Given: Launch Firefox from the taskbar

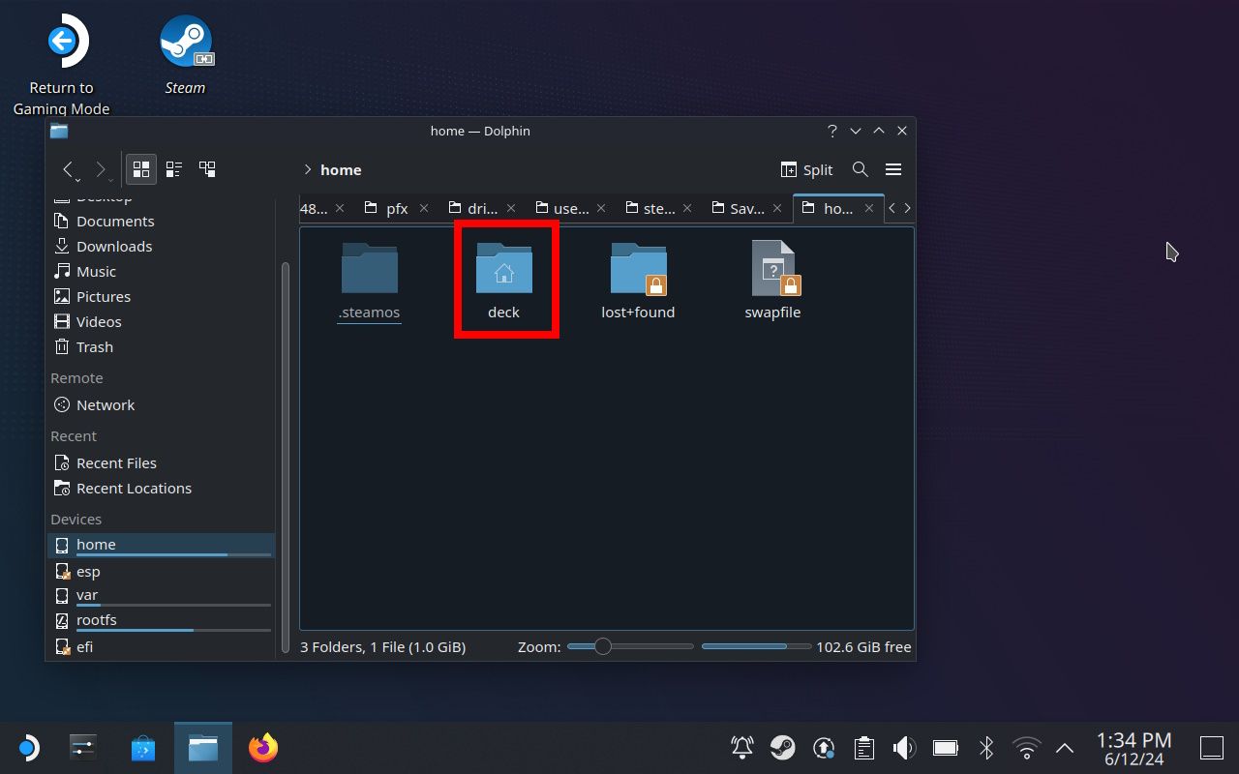Looking at the screenshot, I should pos(262,748).
